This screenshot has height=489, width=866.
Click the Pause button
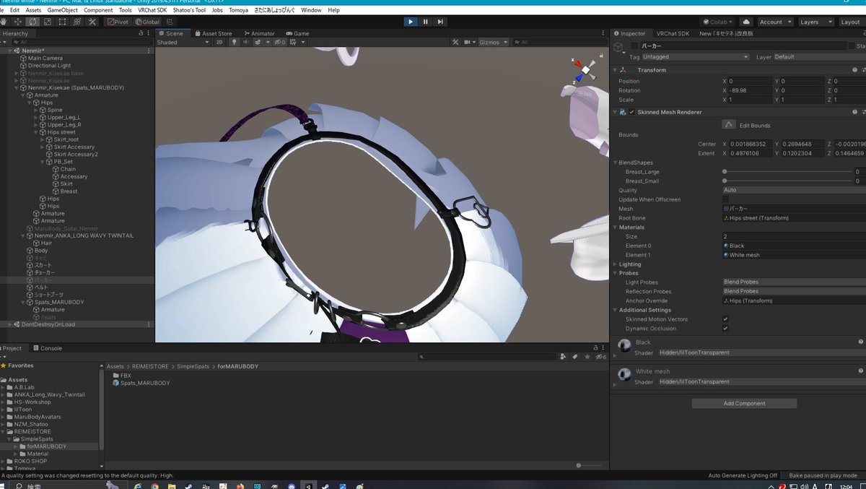click(x=425, y=22)
